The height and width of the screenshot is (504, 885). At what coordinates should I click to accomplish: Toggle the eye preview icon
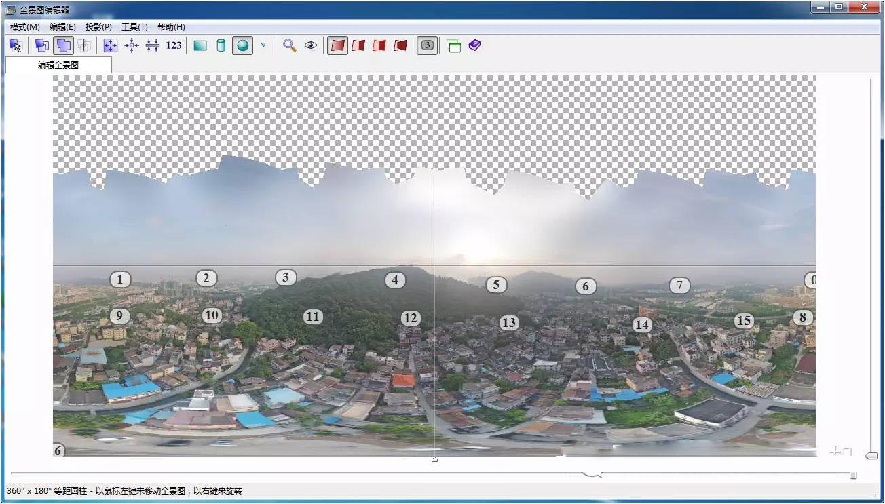pyautogui.click(x=311, y=45)
